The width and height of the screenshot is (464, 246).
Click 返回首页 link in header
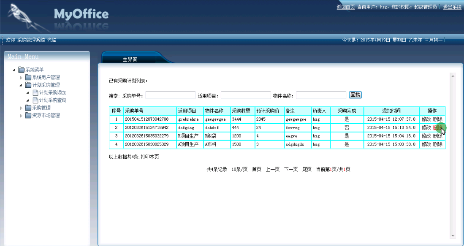click(345, 7)
